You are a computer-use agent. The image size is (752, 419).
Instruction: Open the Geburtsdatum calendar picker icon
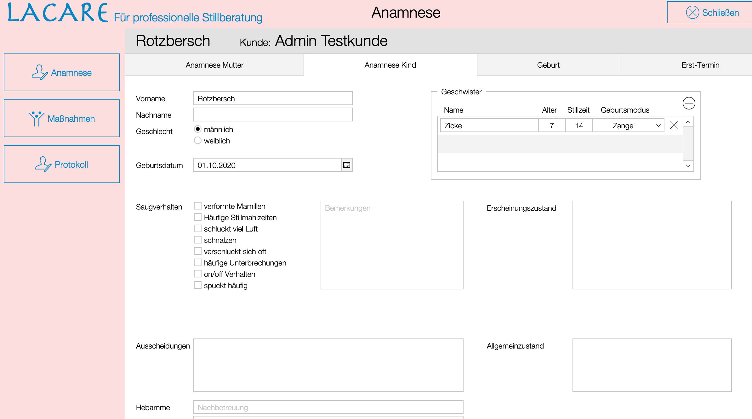click(347, 165)
